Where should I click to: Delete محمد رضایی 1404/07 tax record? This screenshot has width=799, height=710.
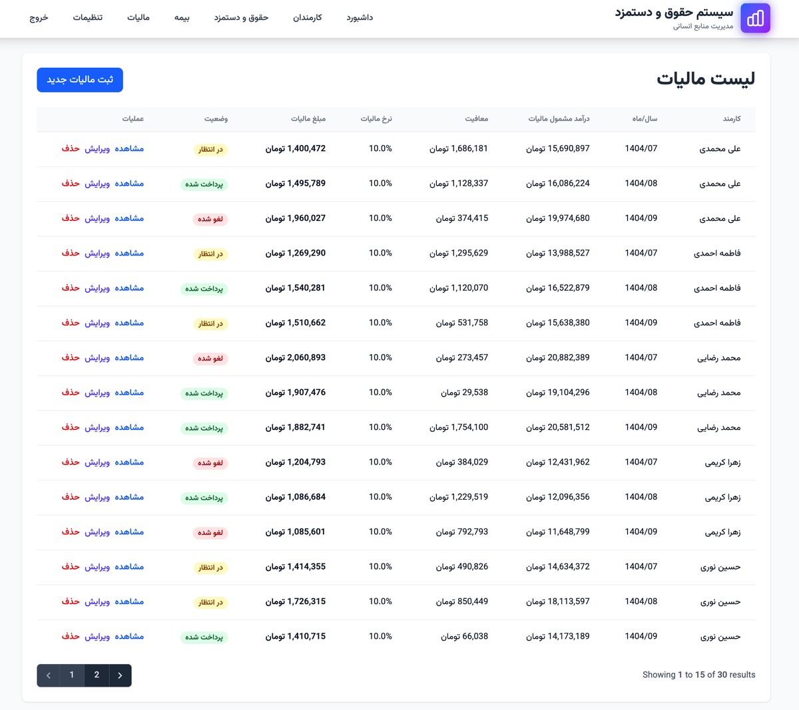[x=71, y=358]
